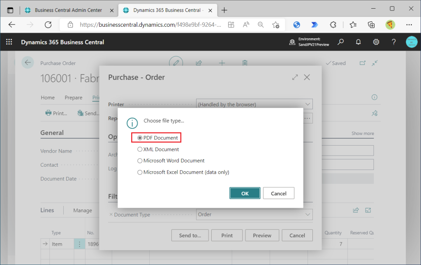
Task: Click the browser address bar URL
Action: [x=150, y=25]
